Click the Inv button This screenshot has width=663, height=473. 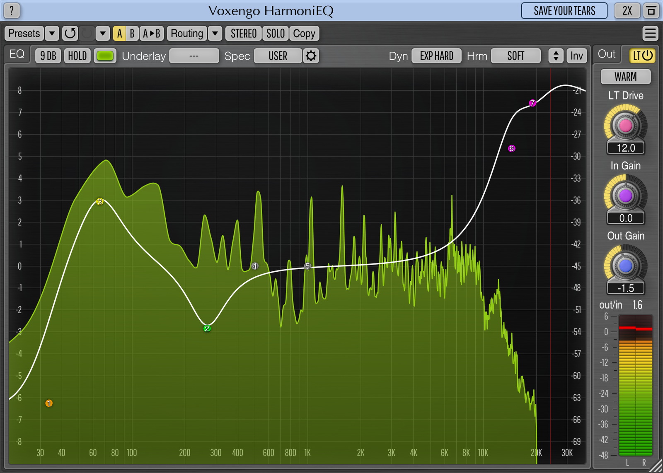point(576,56)
